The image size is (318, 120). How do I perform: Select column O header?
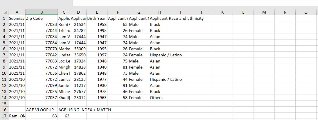coord(306,12)
